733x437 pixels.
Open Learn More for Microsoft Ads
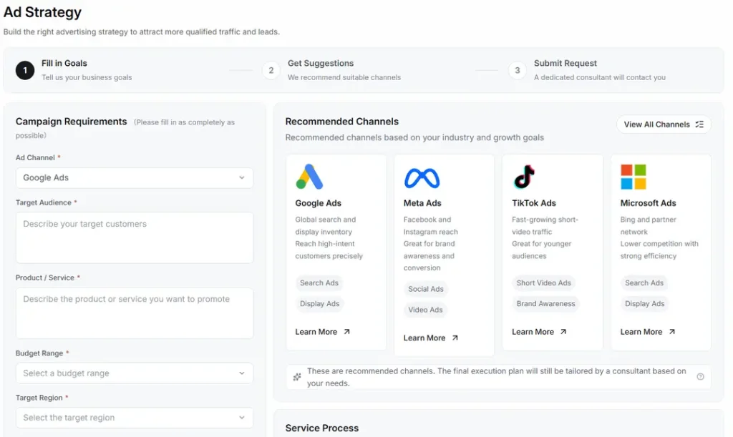647,331
